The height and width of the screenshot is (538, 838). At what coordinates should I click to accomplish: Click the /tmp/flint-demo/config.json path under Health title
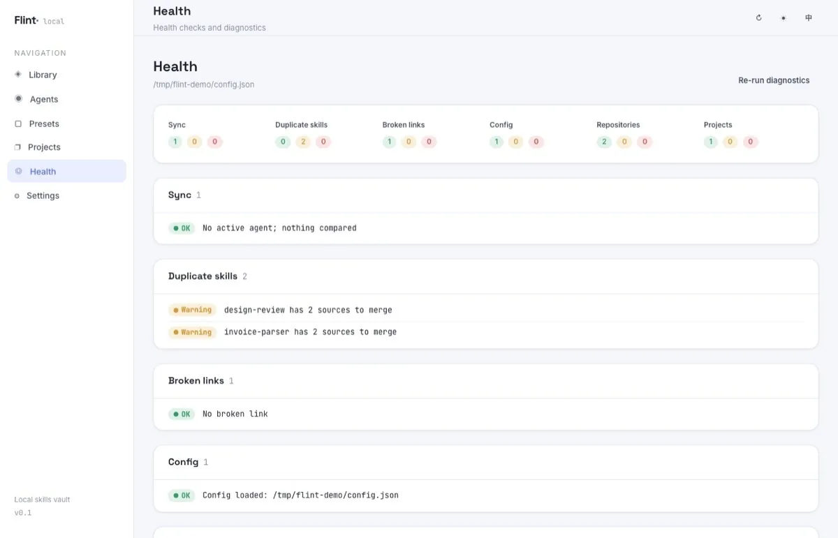click(x=204, y=84)
